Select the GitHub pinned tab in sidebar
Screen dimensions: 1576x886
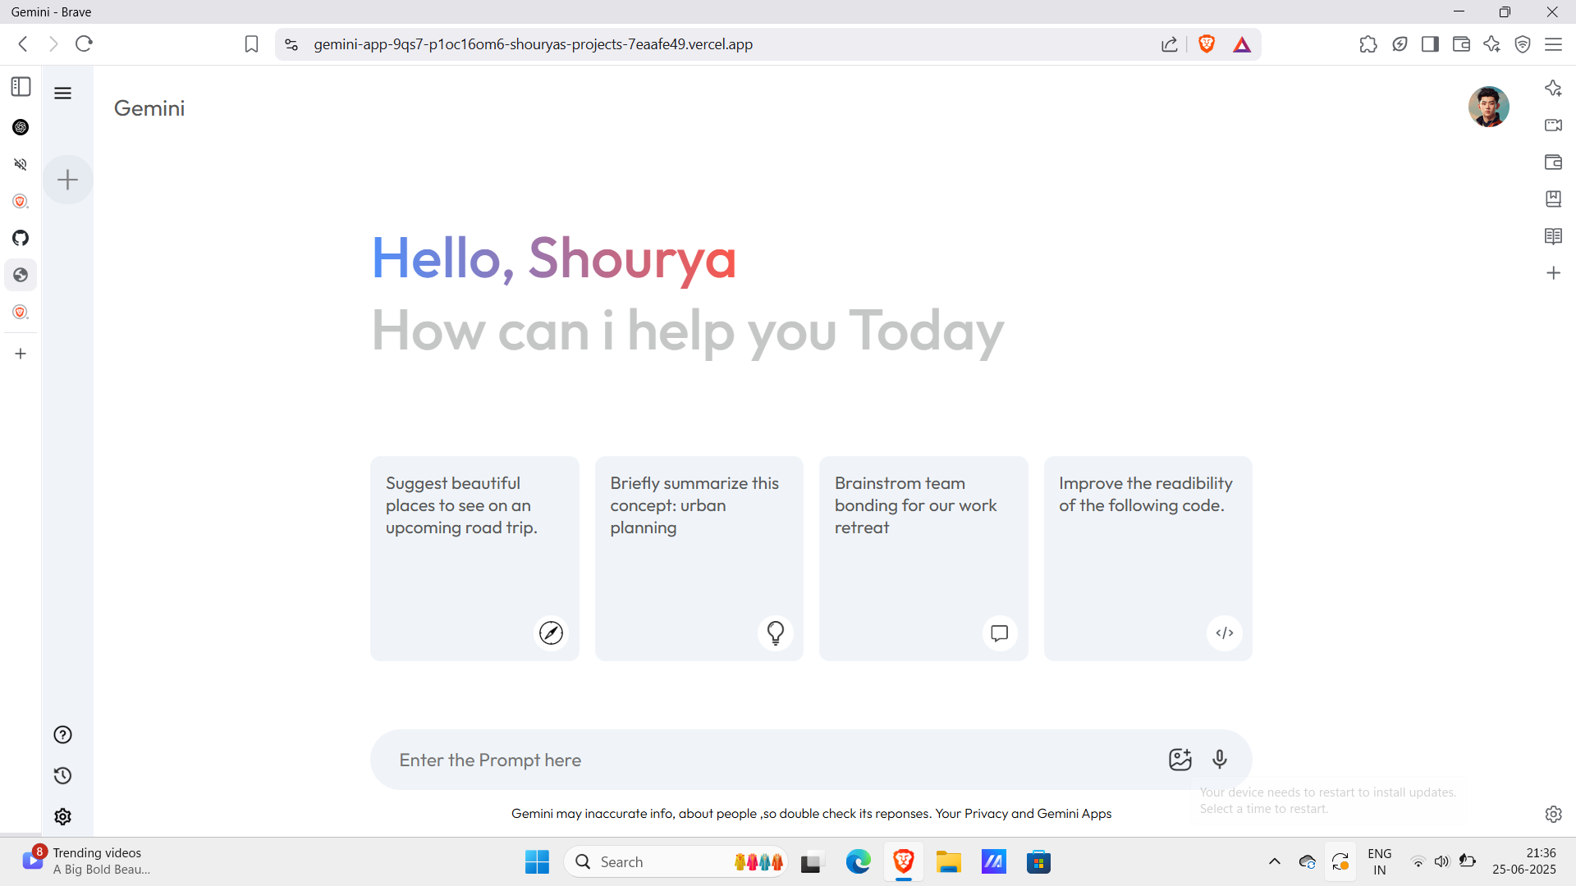[21, 238]
